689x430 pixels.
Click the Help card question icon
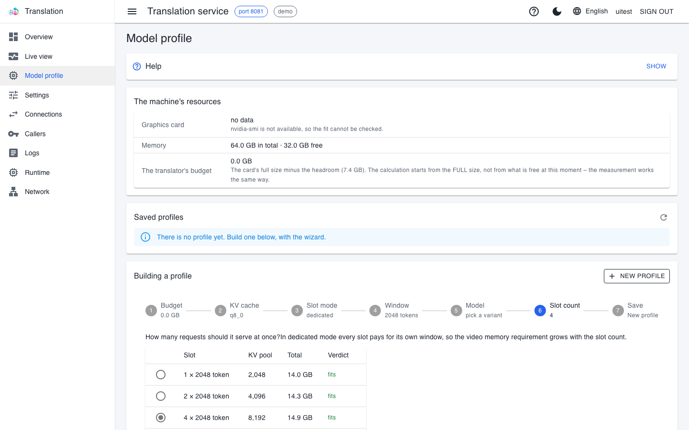coord(137,66)
